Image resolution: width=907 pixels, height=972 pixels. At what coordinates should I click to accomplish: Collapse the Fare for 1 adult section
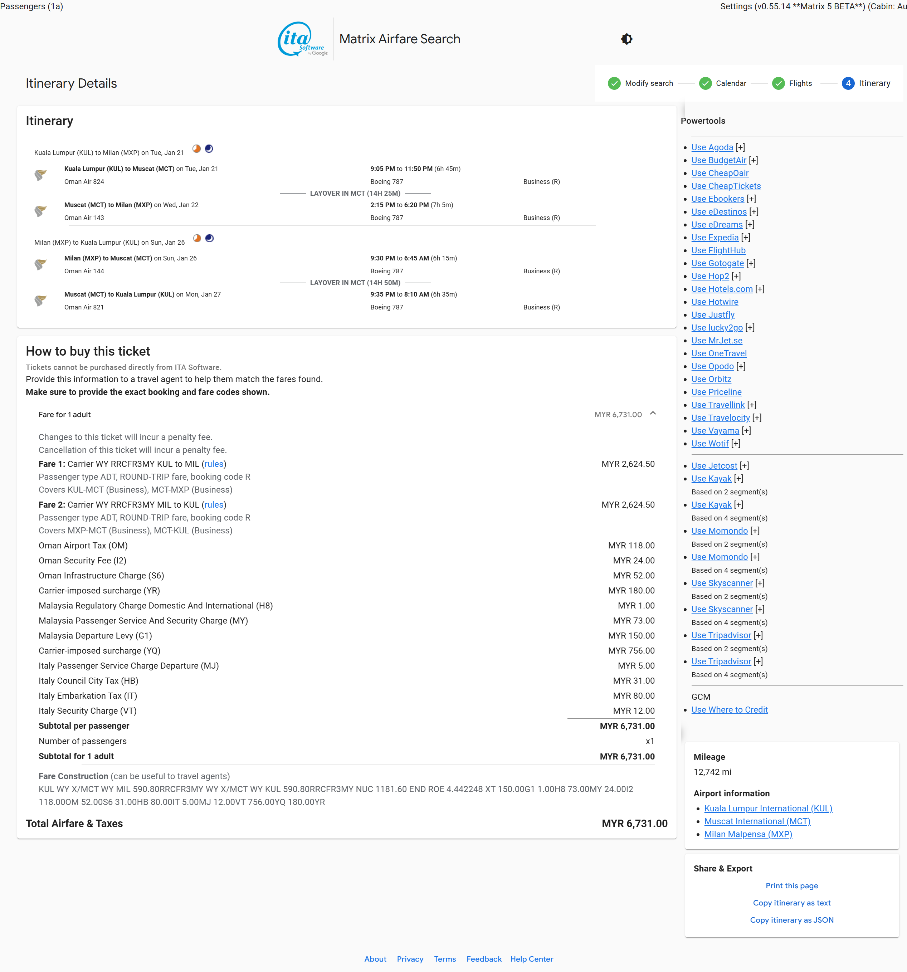tap(653, 414)
